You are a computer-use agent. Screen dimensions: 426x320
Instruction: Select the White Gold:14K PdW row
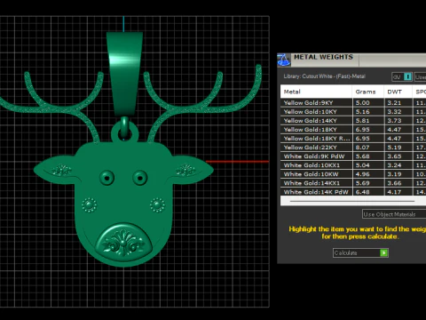coord(353,192)
